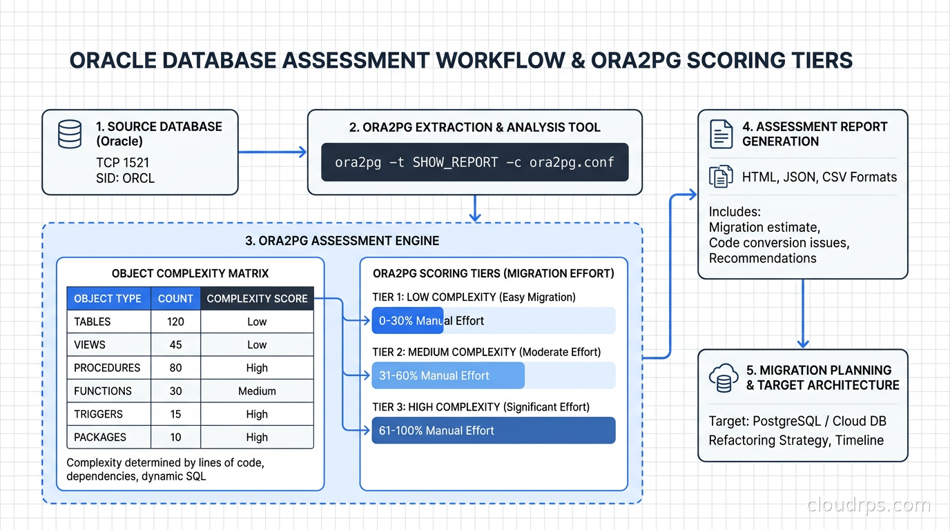Click the HTML, JSON, CSV Formats text

coord(819,177)
